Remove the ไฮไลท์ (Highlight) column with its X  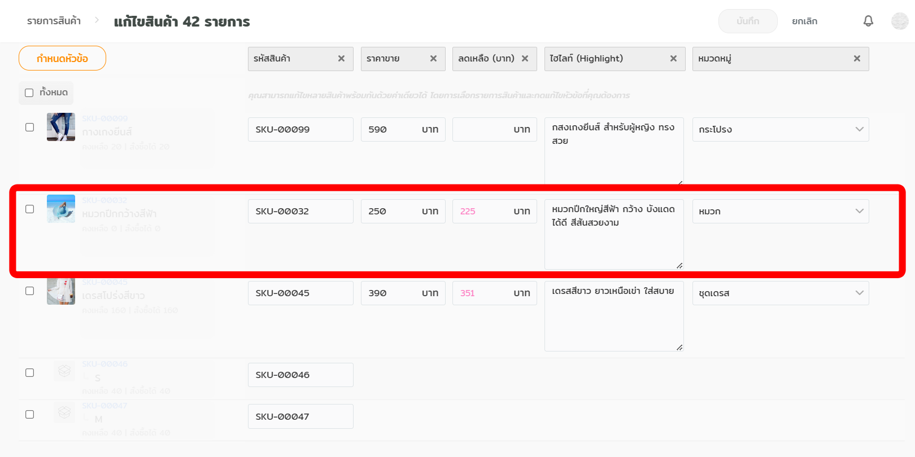click(x=673, y=59)
